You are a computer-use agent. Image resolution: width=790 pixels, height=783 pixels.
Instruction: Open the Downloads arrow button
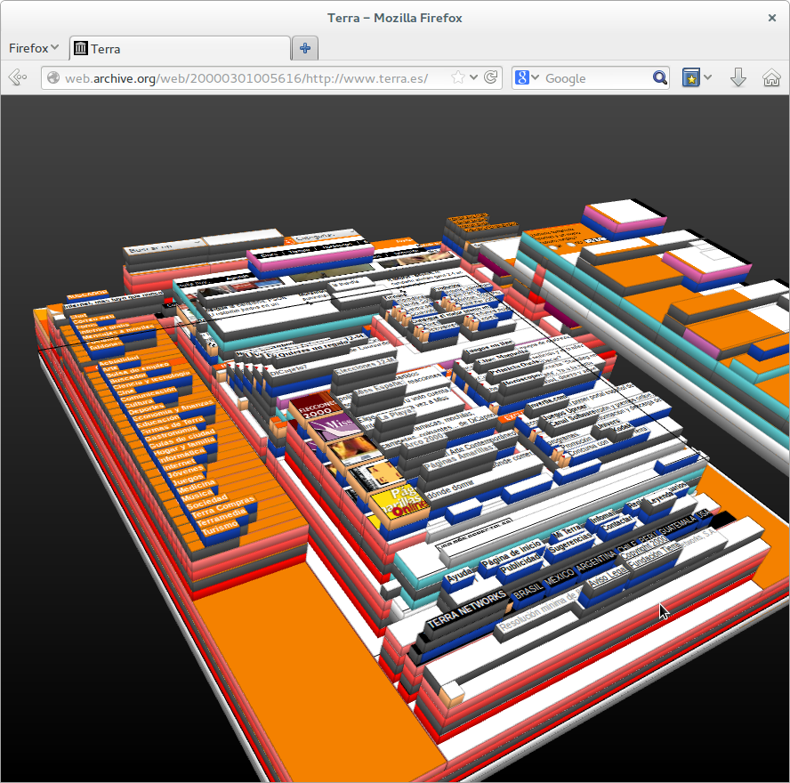pos(738,77)
